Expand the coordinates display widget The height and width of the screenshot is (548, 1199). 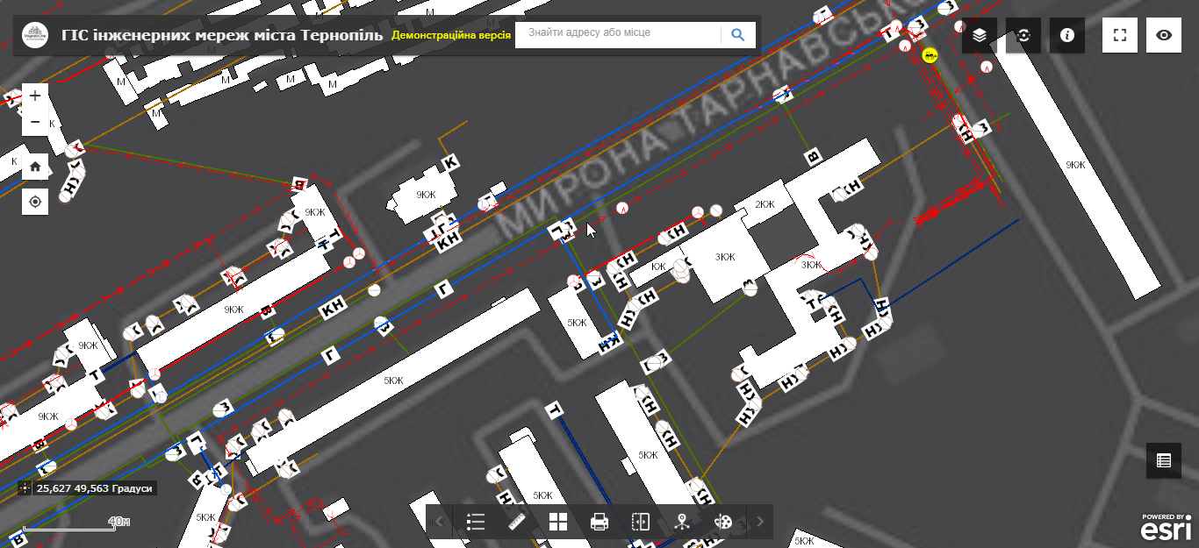25,488
